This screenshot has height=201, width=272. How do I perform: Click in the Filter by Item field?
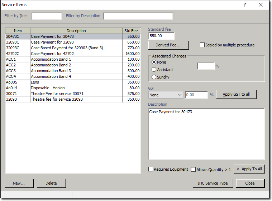click(47, 16)
